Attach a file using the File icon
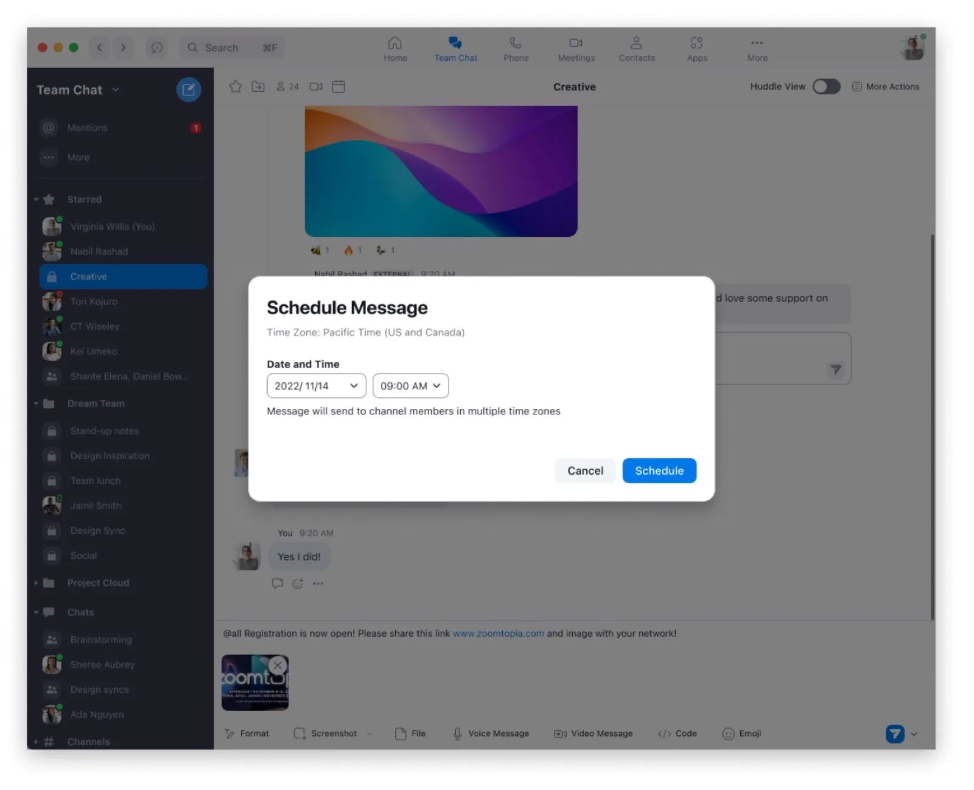Image resolution: width=974 pixels, height=790 pixels. coord(409,733)
